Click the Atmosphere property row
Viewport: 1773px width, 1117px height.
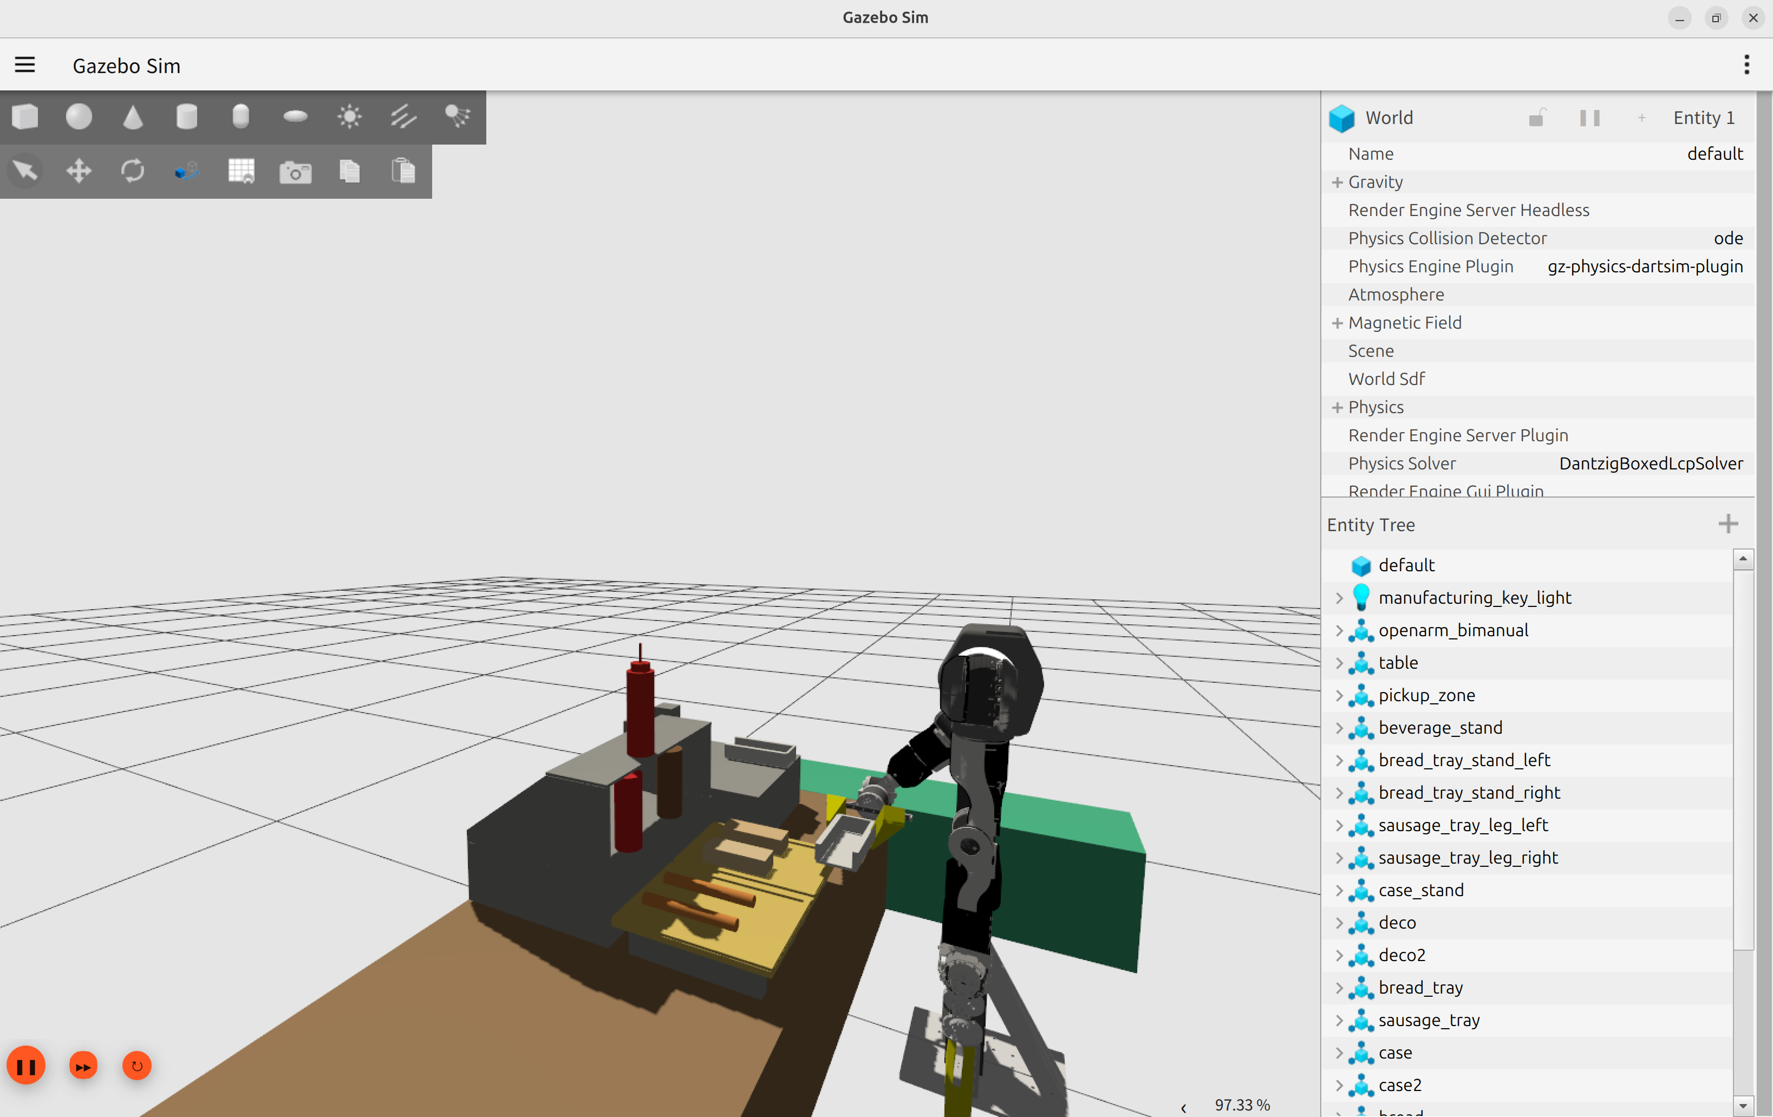1538,295
